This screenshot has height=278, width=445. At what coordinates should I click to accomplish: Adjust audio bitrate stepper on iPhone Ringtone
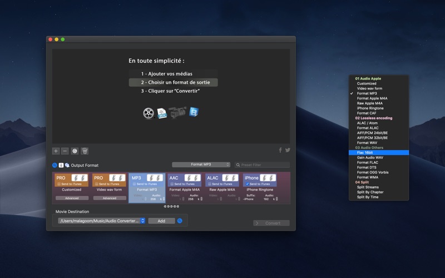click(x=276, y=199)
